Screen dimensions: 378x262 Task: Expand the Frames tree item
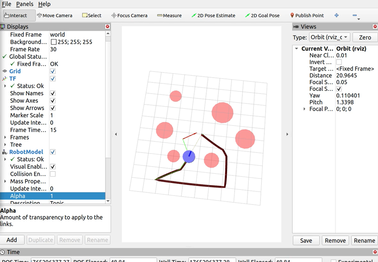point(5,137)
